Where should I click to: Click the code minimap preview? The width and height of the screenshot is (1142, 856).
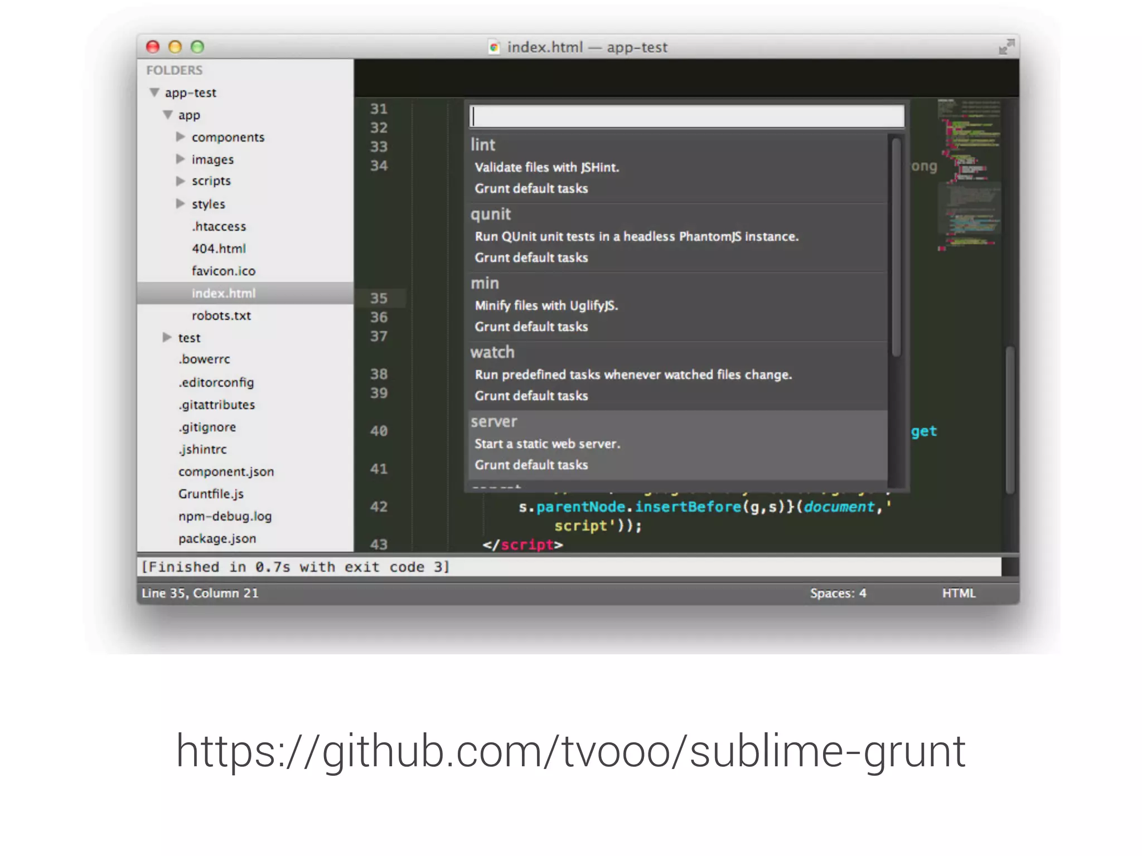coord(970,176)
